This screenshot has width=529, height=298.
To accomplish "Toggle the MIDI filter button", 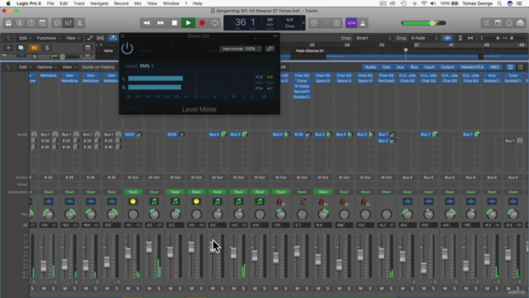I will tap(494, 67).
